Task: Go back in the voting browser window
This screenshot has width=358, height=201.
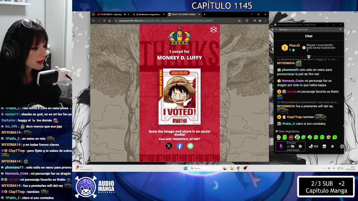Action: pyautogui.click(x=94, y=21)
